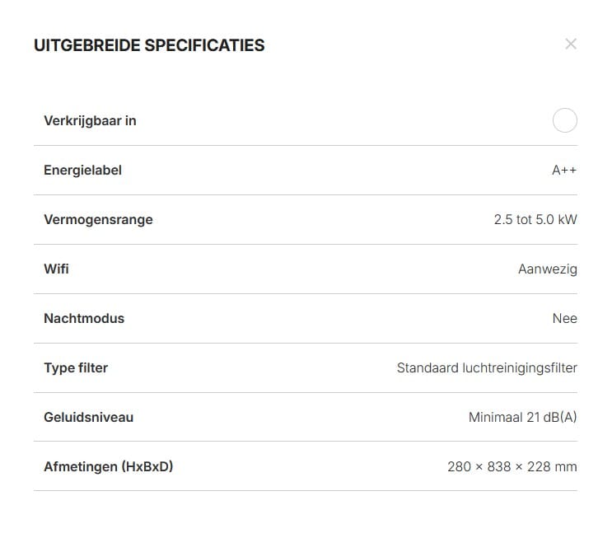
Task: Click the A++ energy label value
Action: coord(564,170)
